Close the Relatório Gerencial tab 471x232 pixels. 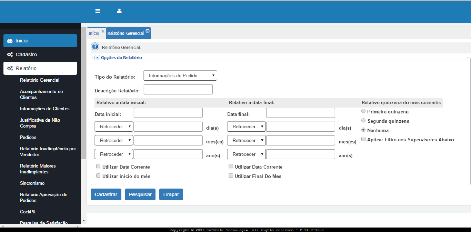pyautogui.click(x=148, y=31)
